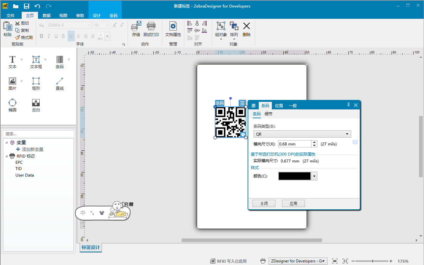Click the zoom-to-objects icon in status bar
This screenshot has height=265, width=424.
[x=345, y=261]
